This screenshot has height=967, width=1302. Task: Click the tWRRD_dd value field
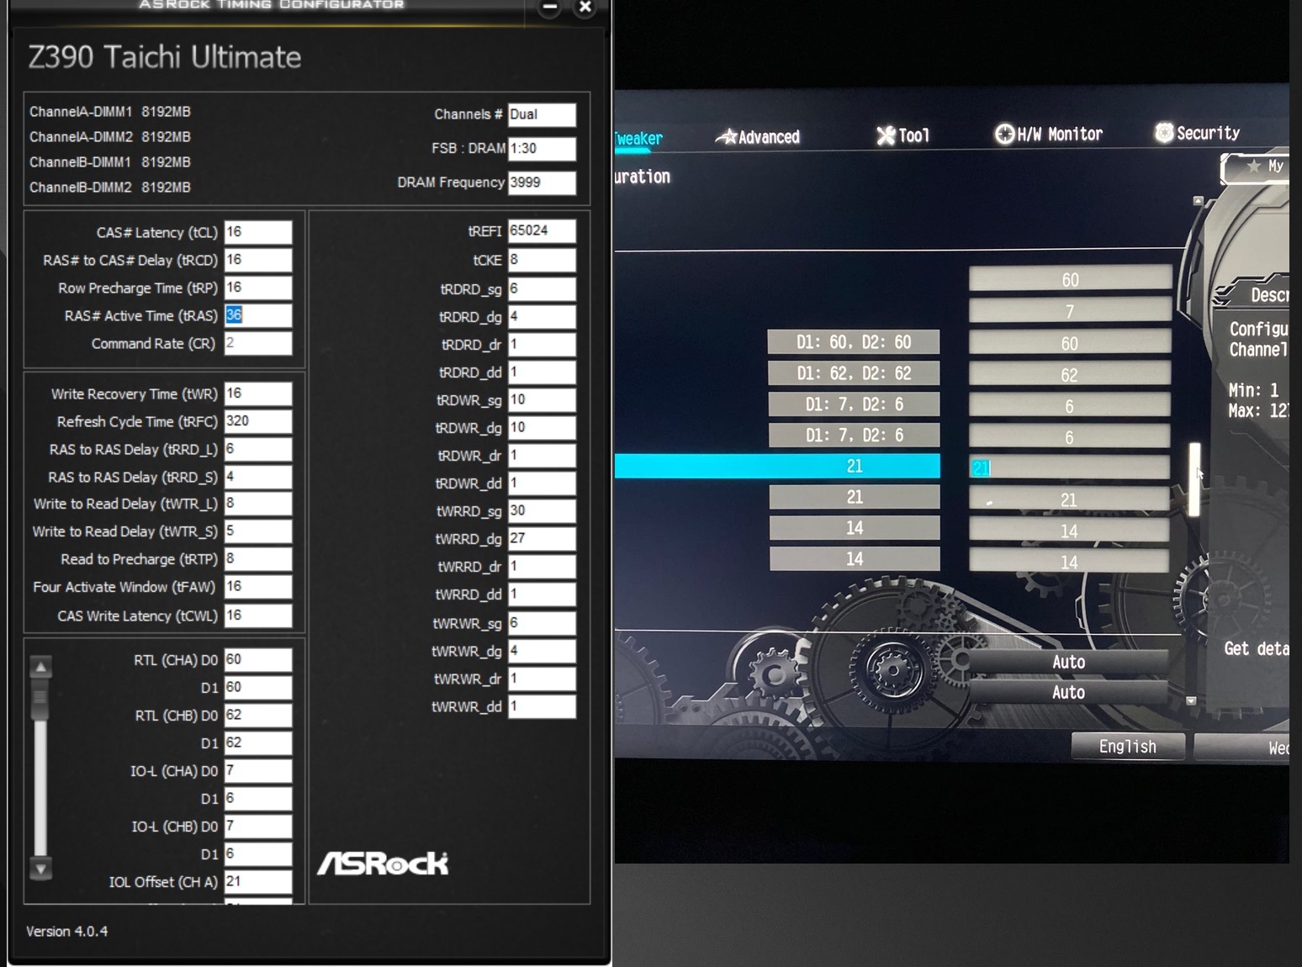click(x=542, y=594)
